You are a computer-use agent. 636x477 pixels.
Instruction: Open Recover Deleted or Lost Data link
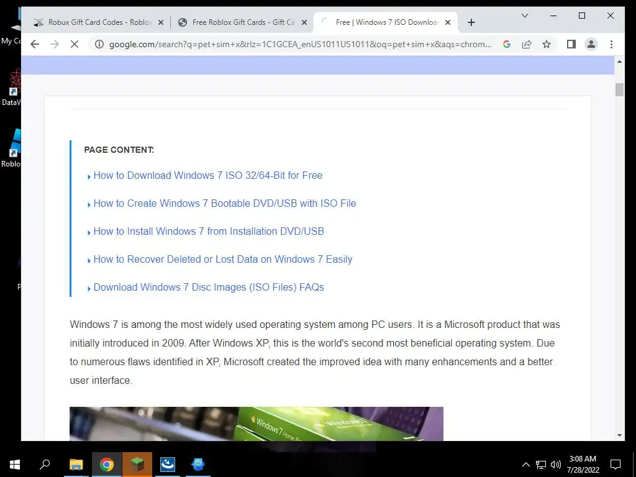point(223,259)
